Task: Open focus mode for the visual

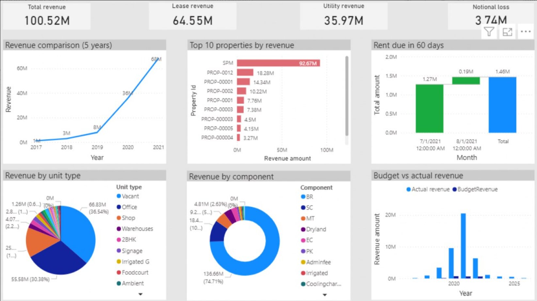Action: [x=507, y=32]
